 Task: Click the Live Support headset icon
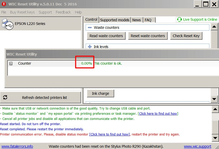179,19
